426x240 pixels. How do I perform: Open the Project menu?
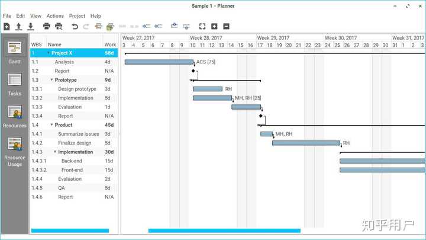tap(77, 16)
